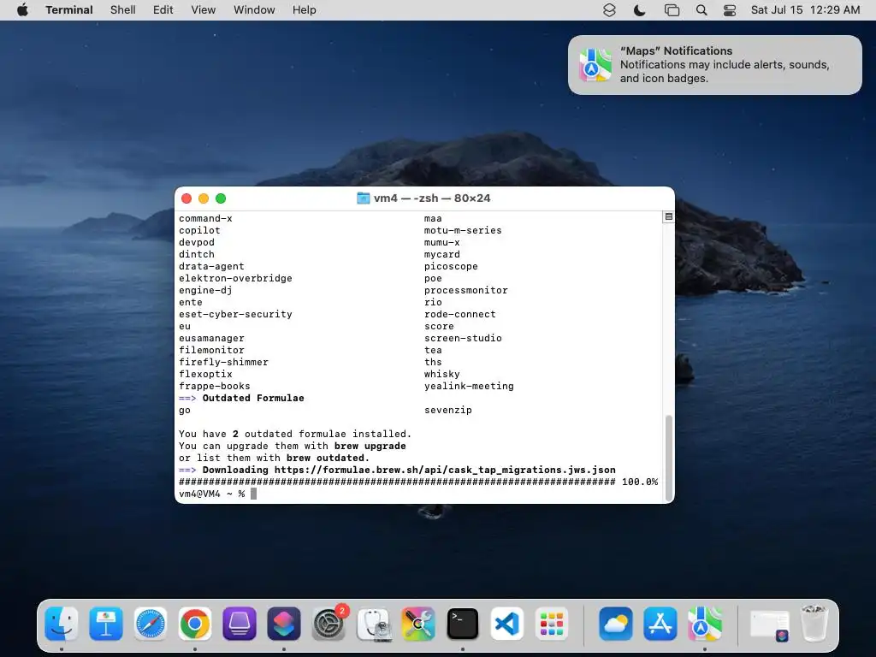Open Visual Studio Code from dock
This screenshot has width=876, height=657.
click(507, 623)
